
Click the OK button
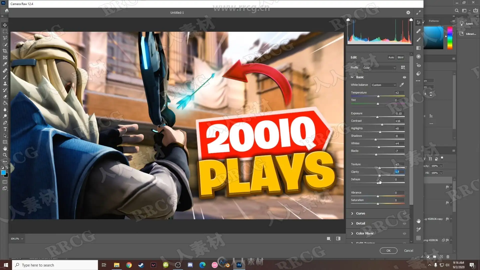tap(388, 250)
